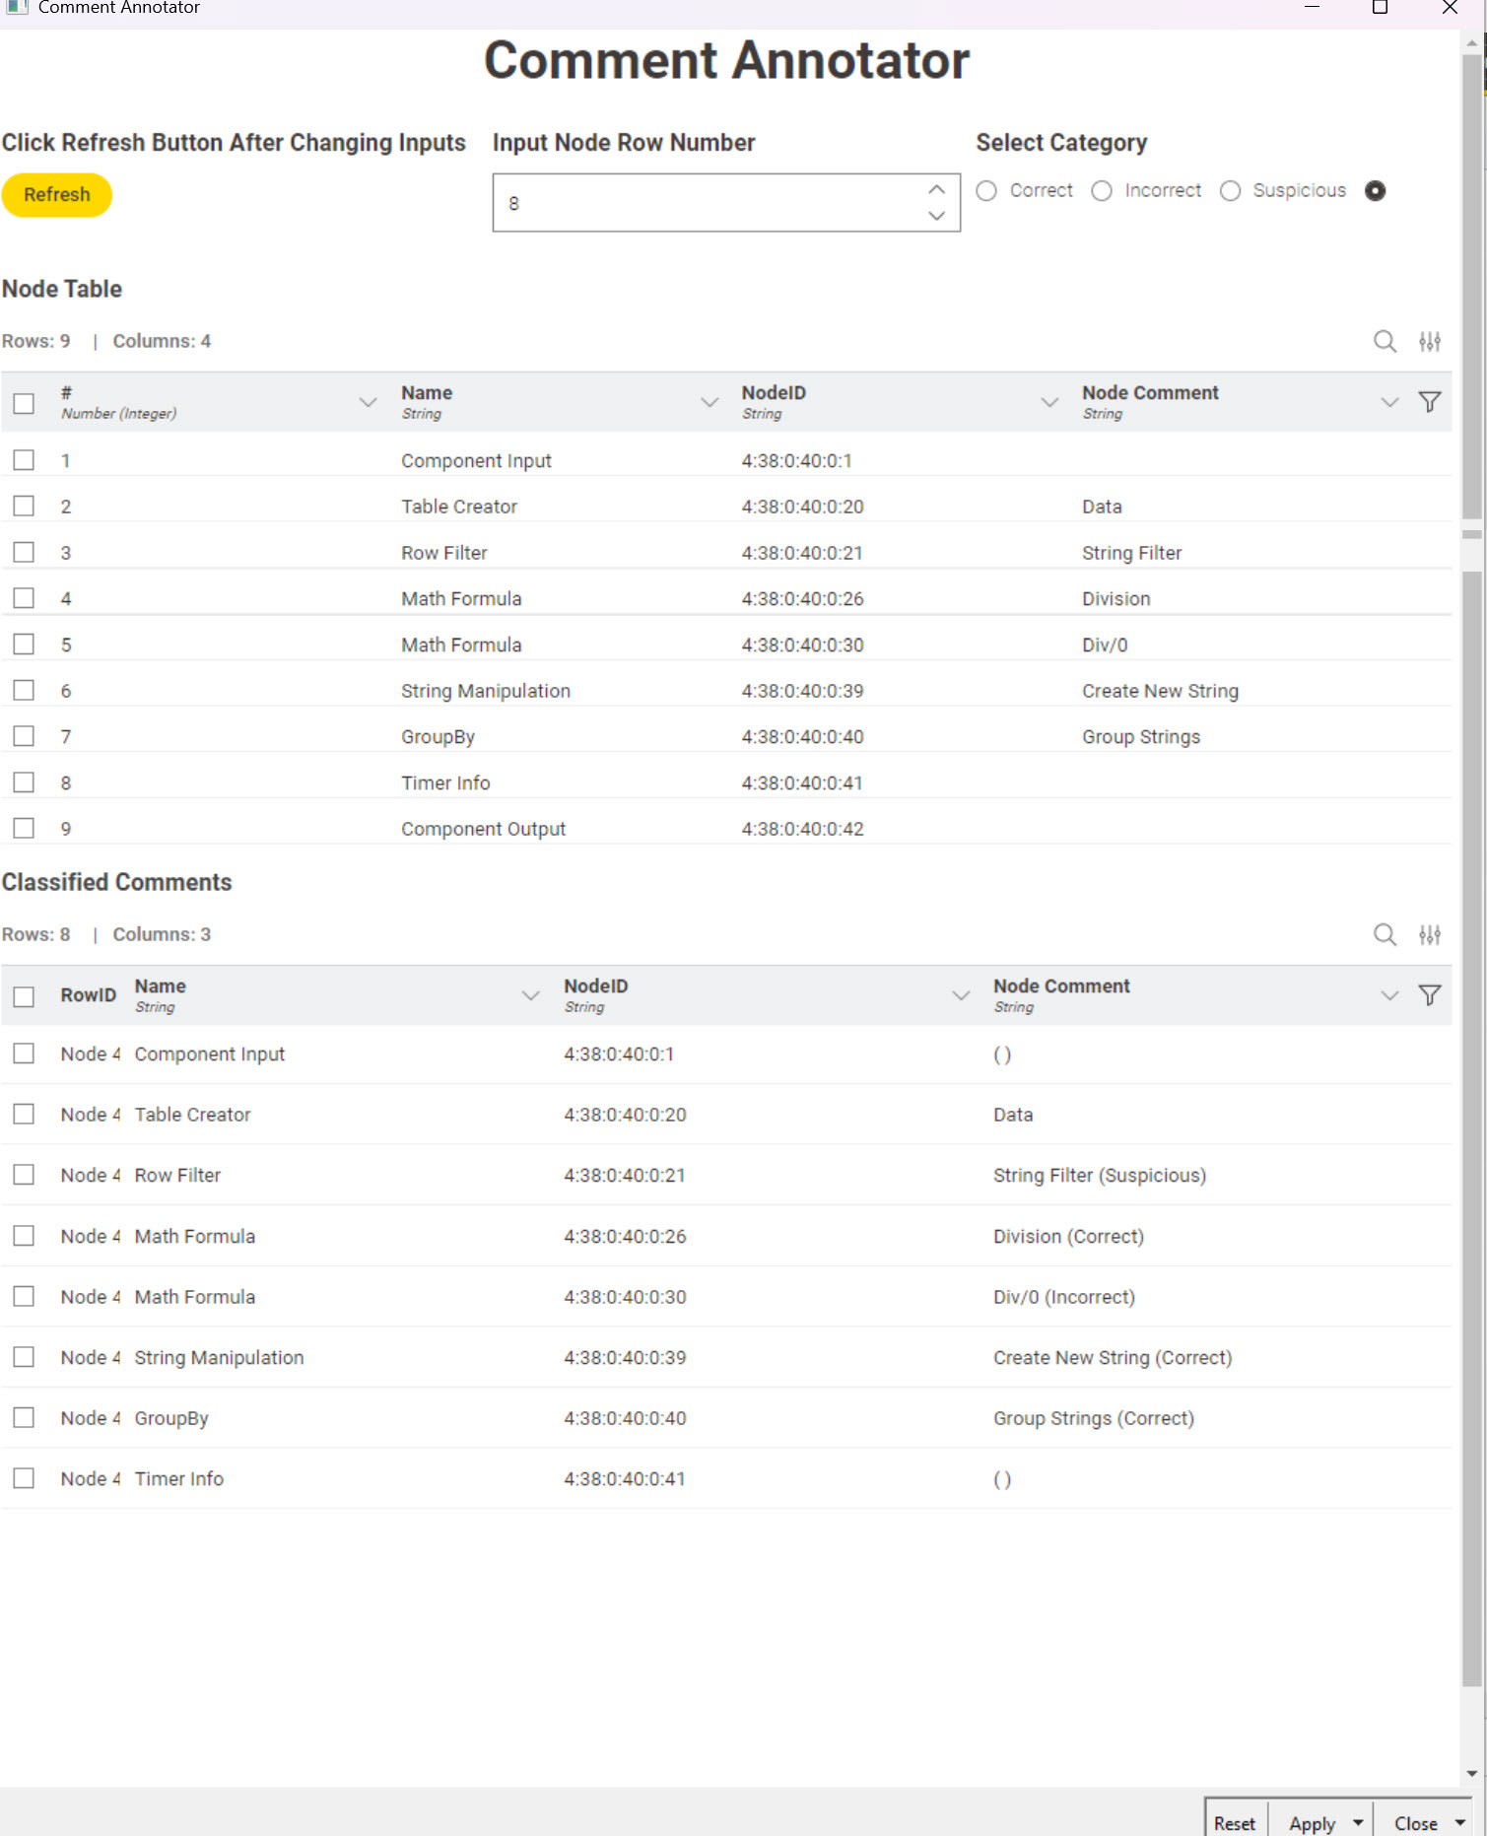Open the Node Comment column dropdown in Node Table
The width and height of the screenshot is (1487, 1836).
1388,402
